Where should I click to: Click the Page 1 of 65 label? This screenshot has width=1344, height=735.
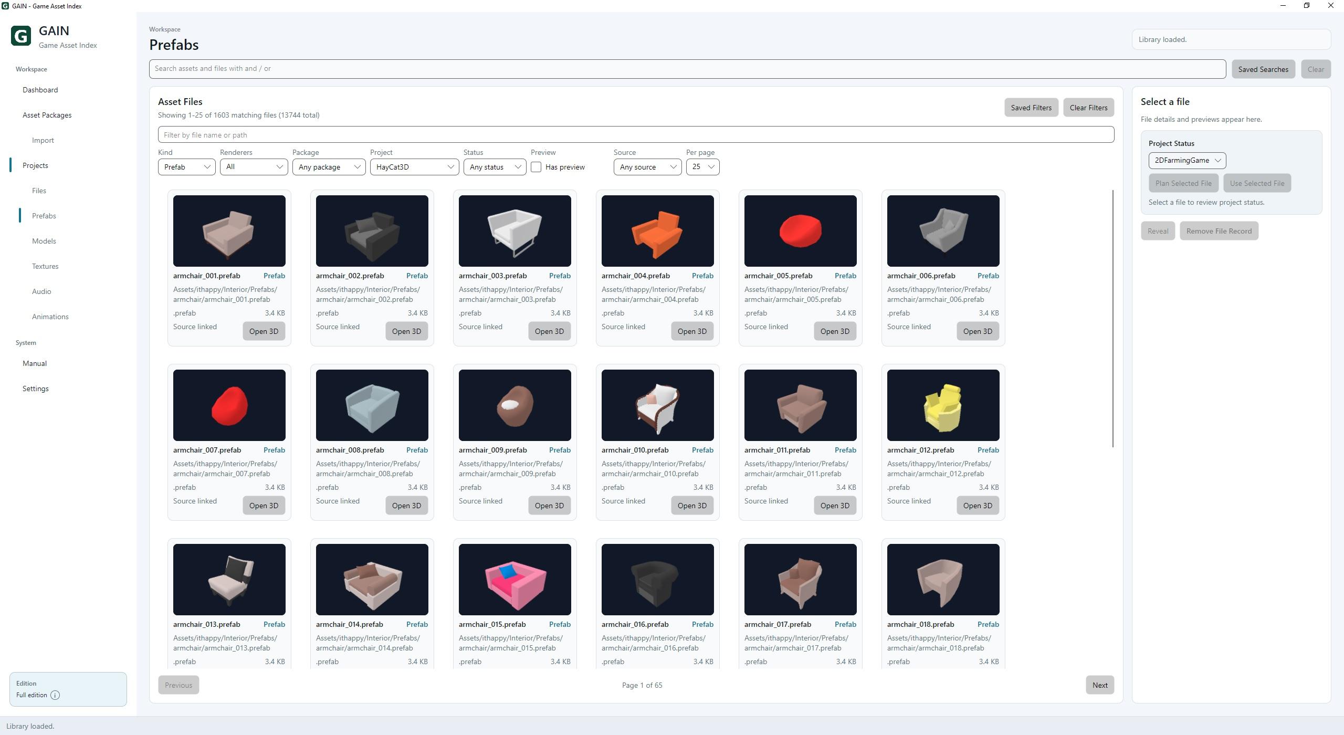(x=642, y=686)
